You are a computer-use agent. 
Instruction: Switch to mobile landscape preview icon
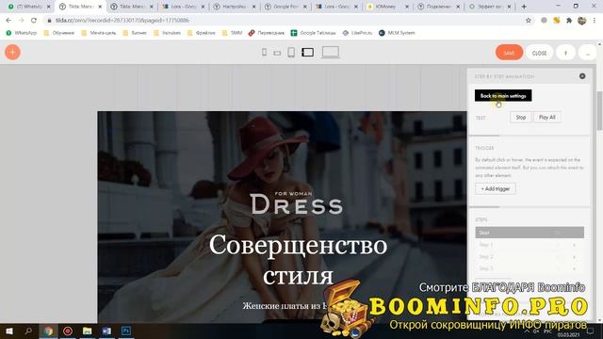[277, 53]
